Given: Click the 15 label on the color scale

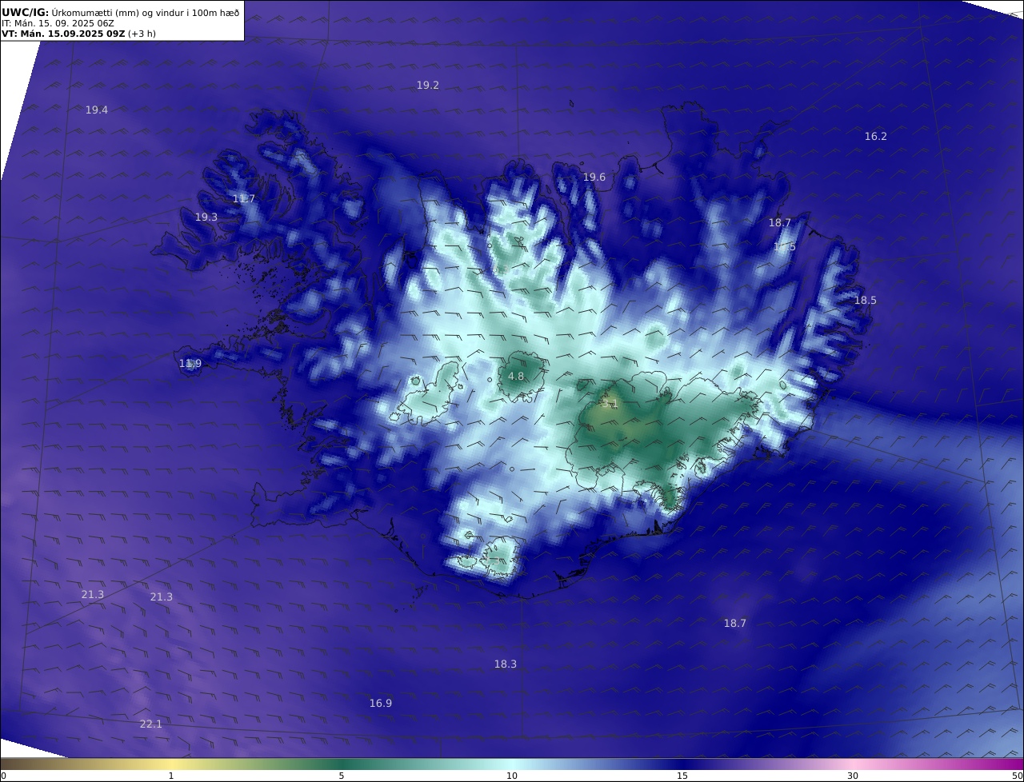Looking at the screenshot, I should 682,776.
